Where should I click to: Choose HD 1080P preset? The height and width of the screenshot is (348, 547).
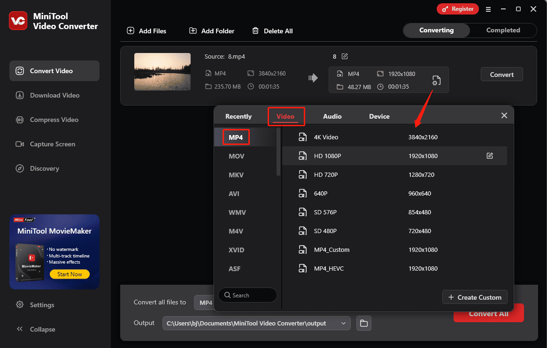pyautogui.click(x=394, y=156)
